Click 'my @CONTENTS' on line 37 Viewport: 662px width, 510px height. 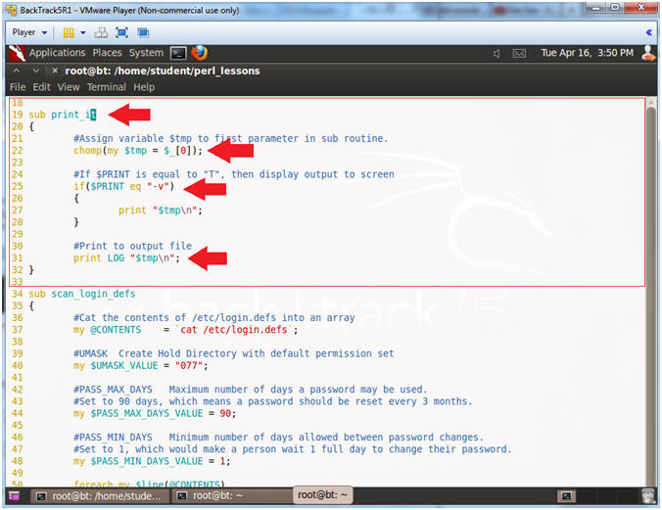(108, 330)
